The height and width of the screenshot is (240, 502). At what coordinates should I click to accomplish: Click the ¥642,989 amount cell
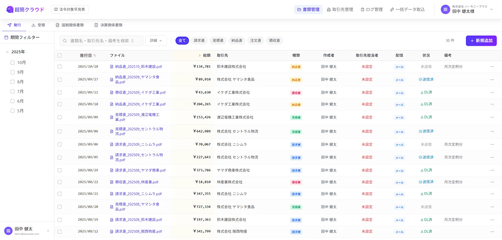[x=202, y=131]
